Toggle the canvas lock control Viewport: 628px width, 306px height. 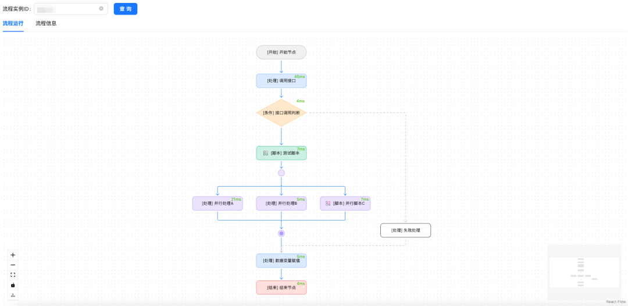coord(13,285)
